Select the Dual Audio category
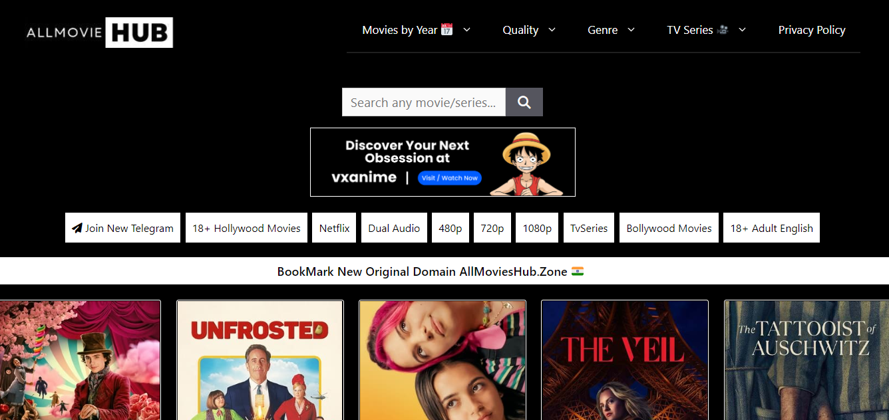889x420 pixels. pos(394,228)
